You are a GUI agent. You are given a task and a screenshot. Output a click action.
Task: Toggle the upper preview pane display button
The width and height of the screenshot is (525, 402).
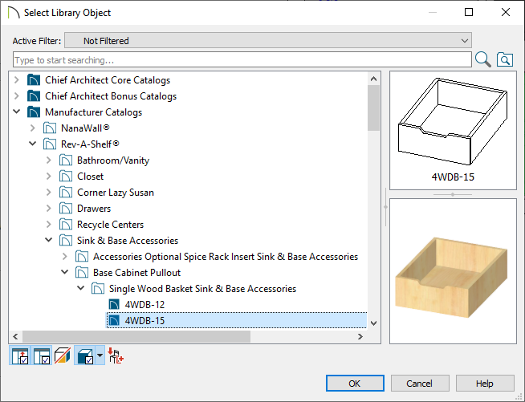pos(20,355)
